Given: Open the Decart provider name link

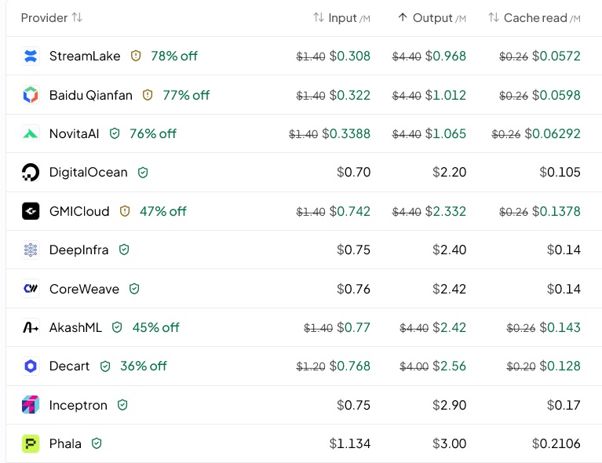Looking at the screenshot, I should 70,366.
